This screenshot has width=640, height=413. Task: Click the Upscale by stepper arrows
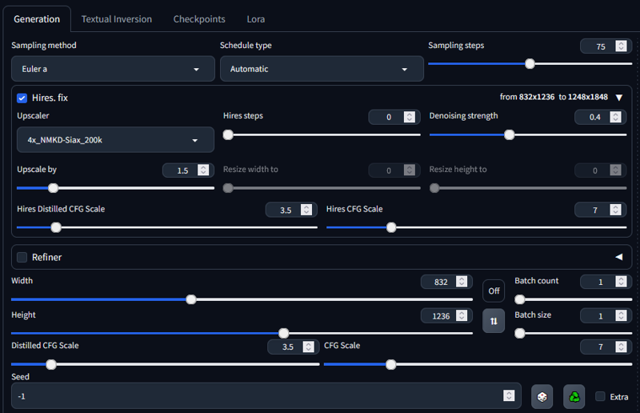tap(203, 170)
